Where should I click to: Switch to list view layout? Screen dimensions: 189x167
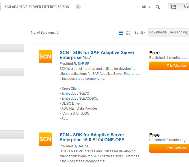tap(121, 33)
